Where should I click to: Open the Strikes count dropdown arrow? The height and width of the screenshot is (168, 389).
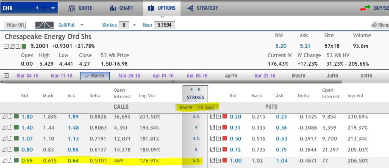pos(134,25)
